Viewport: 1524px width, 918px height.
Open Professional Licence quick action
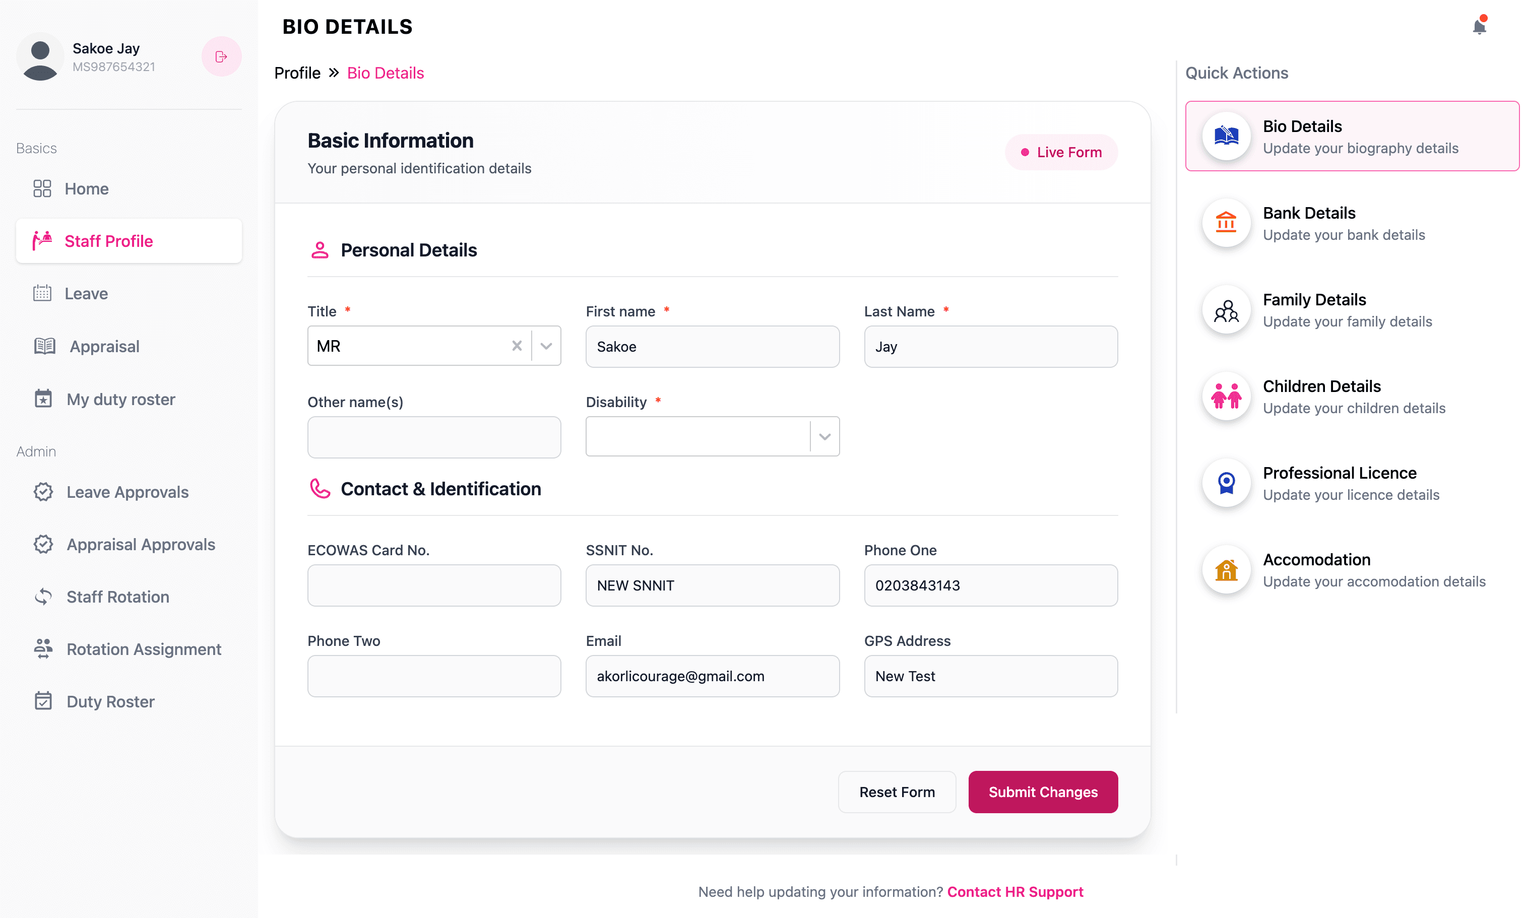pos(1352,483)
